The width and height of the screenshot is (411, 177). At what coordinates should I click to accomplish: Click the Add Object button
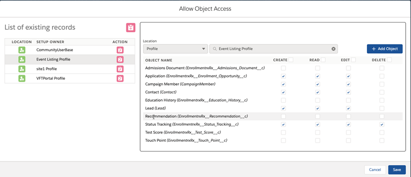385,49
